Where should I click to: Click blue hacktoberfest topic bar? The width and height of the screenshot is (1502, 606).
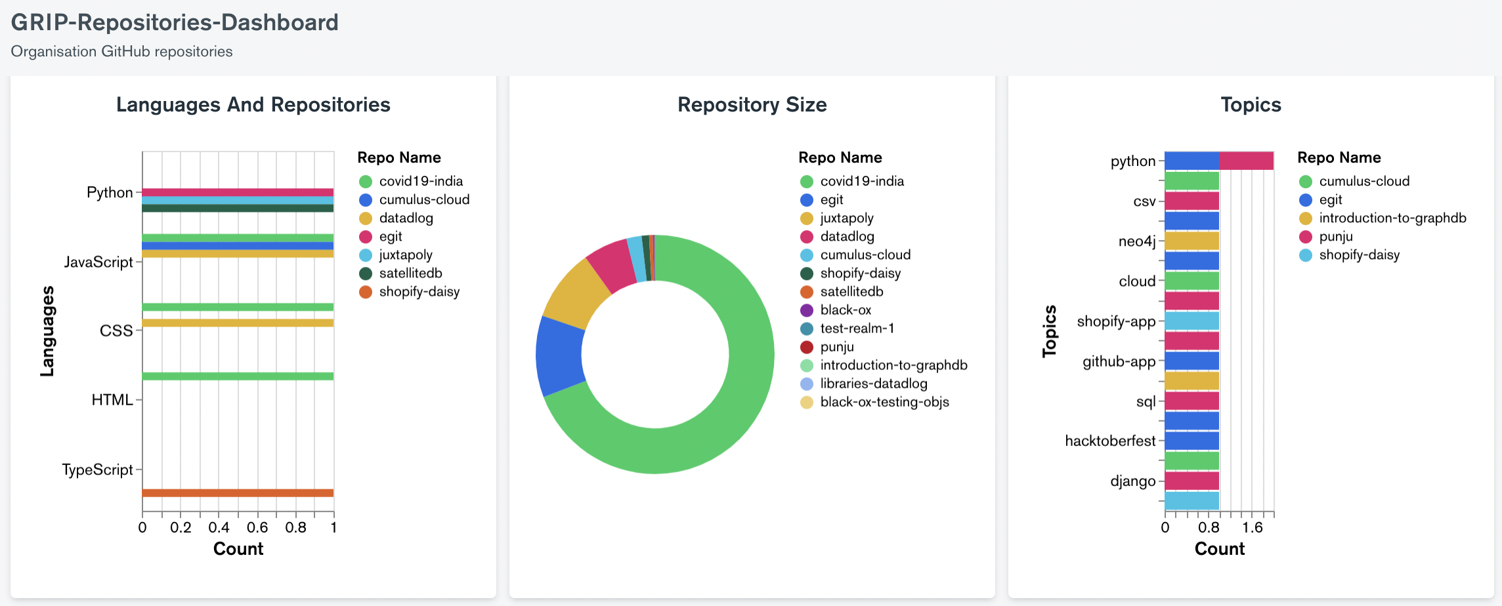point(1192,441)
